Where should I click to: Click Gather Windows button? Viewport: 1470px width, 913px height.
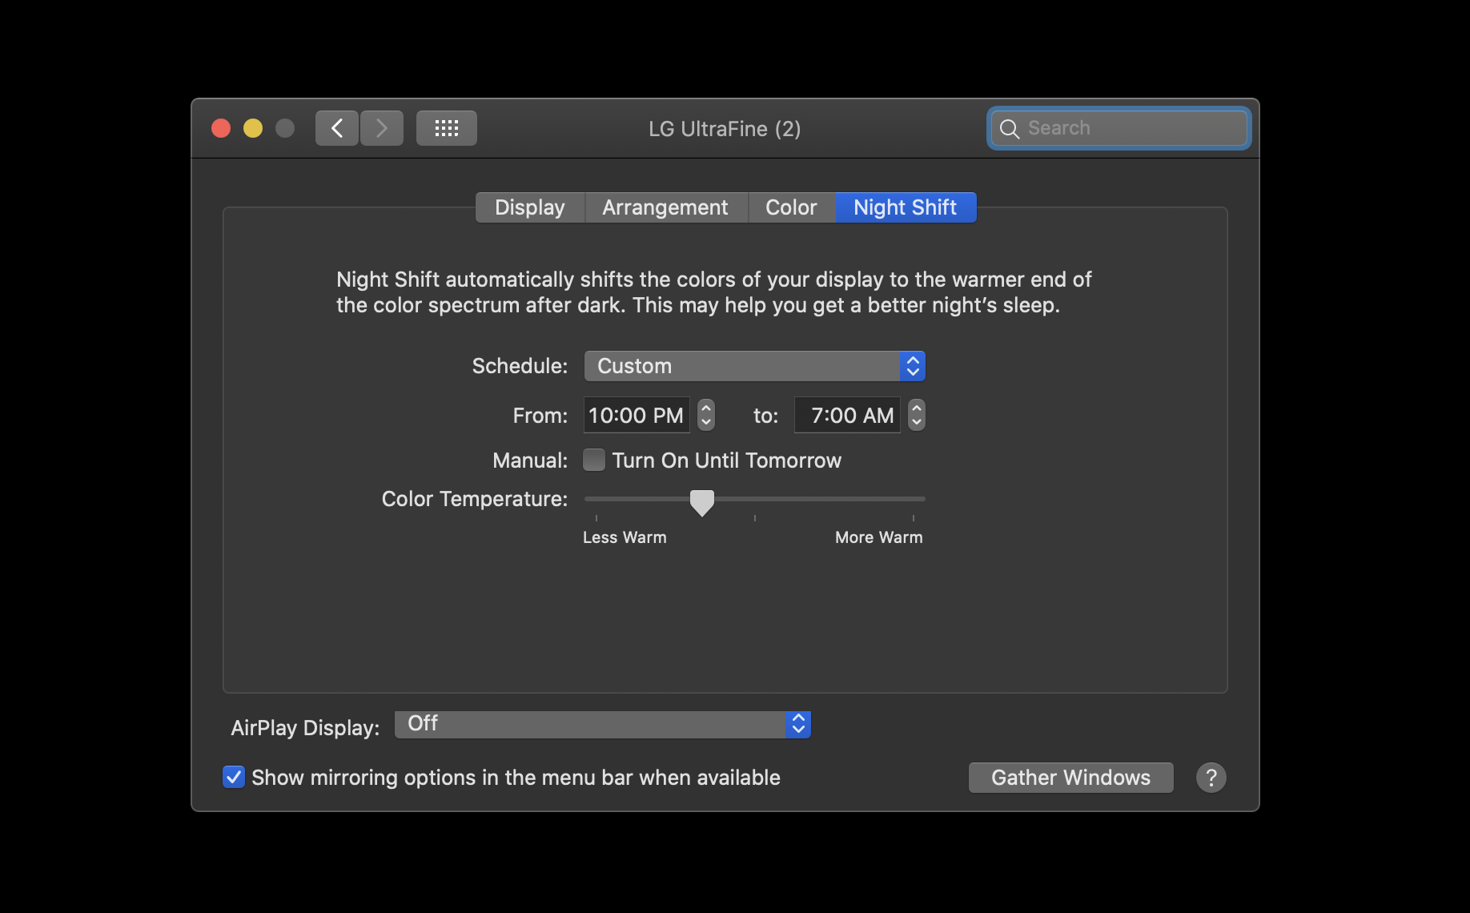[x=1070, y=778]
